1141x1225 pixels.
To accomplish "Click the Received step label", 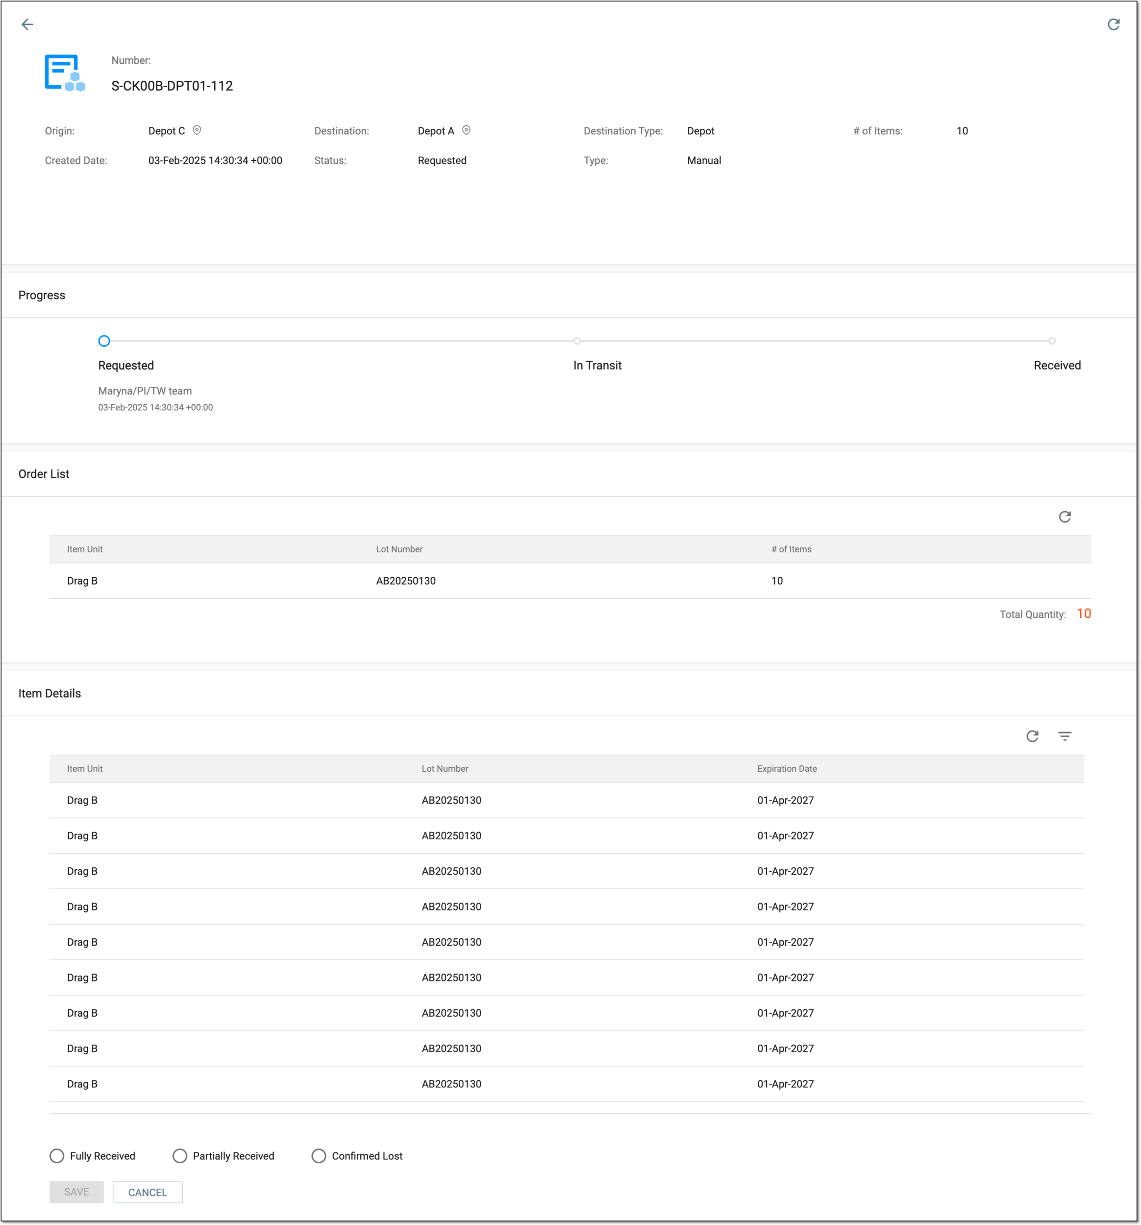I will coord(1057,366).
